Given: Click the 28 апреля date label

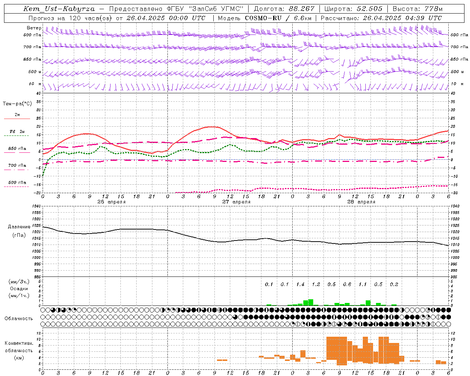Looking at the screenshot, I should click(x=361, y=202).
